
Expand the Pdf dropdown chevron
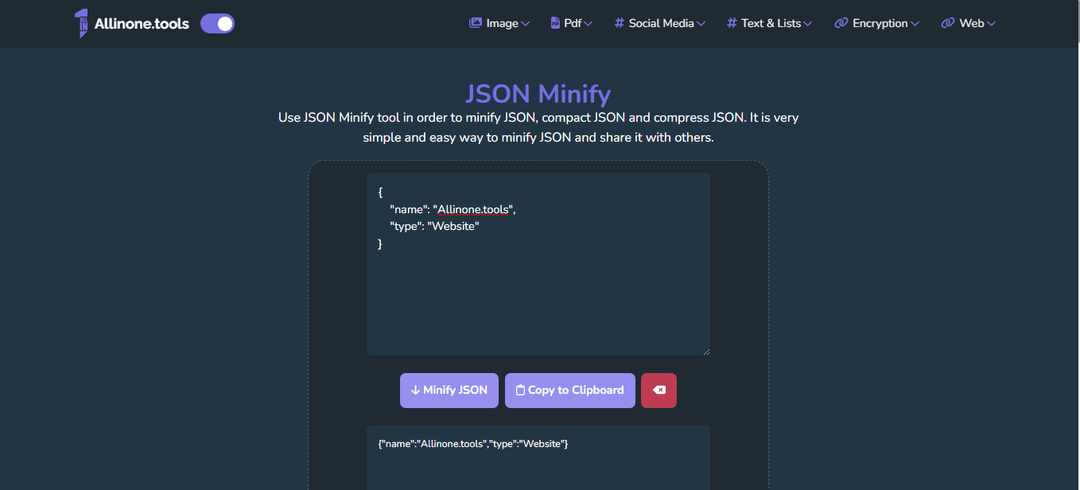tap(589, 24)
